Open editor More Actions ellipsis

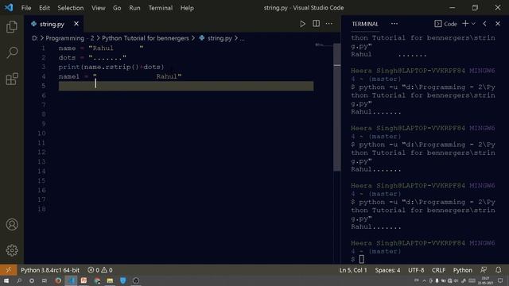coord(328,24)
